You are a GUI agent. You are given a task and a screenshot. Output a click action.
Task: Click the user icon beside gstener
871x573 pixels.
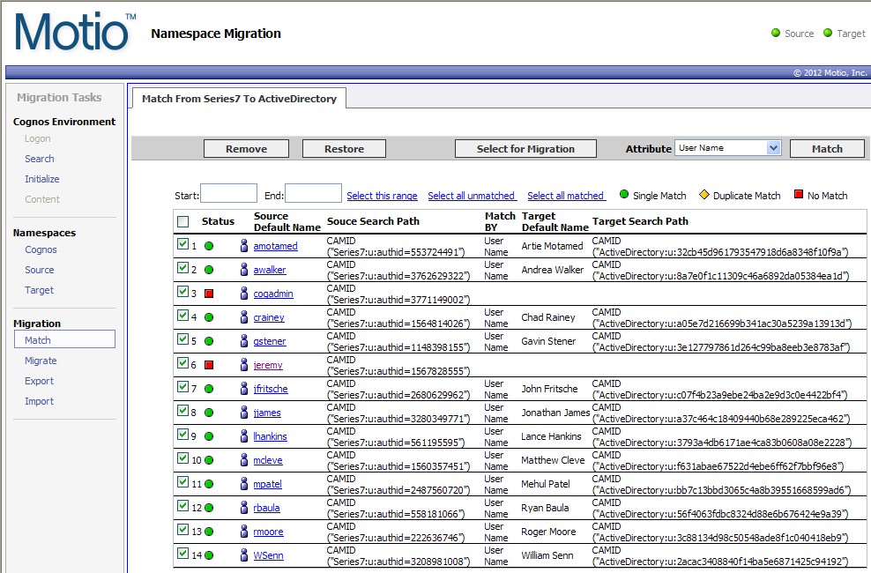click(x=244, y=341)
